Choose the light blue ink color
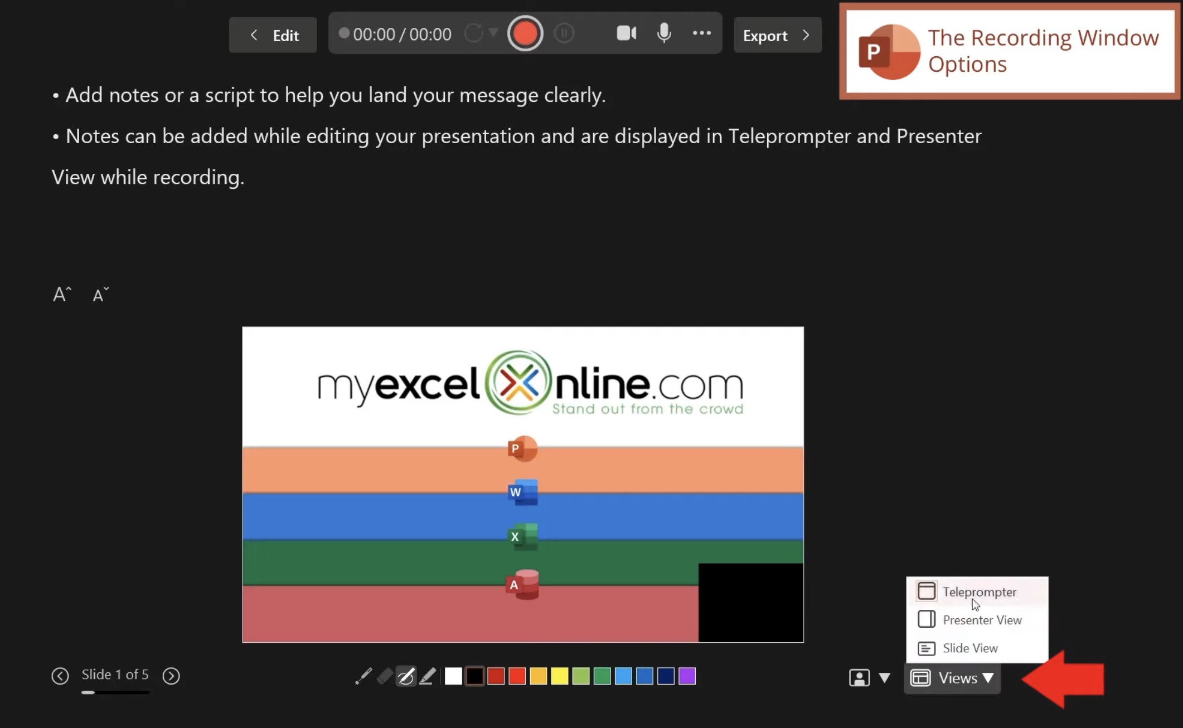This screenshot has height=728, width=1183. tap(623, 676)
